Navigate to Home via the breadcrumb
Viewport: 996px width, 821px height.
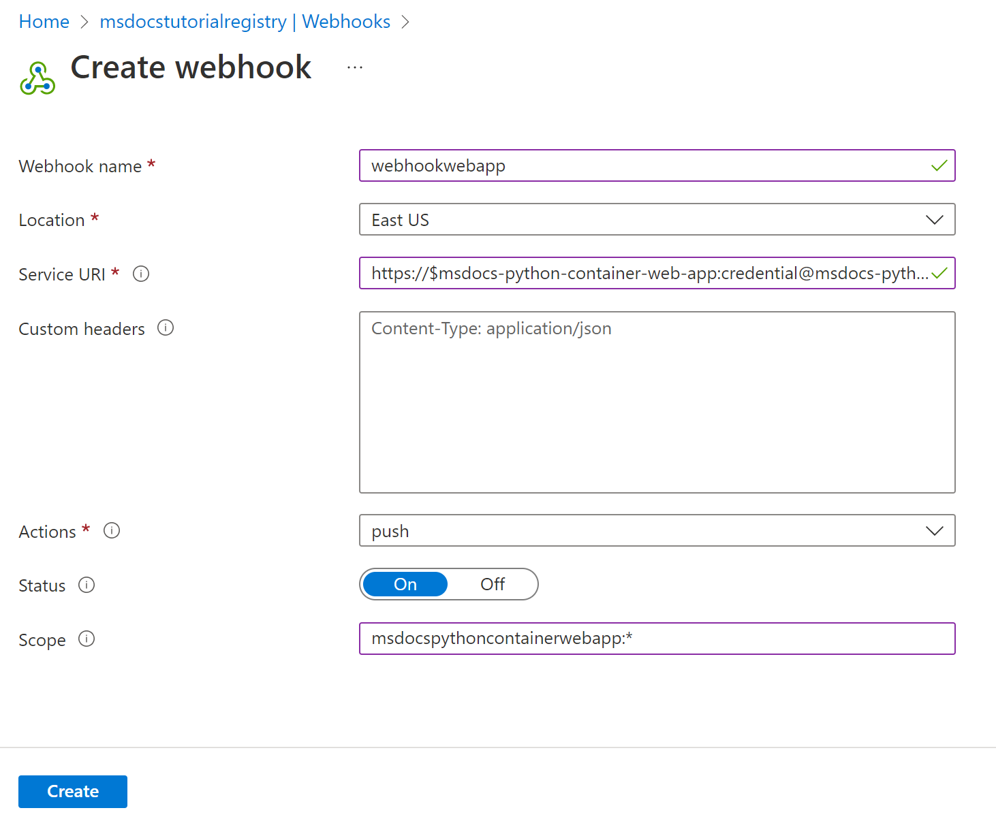click(x=44, y=21)
